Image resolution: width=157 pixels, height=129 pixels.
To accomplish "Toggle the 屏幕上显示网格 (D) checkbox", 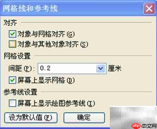I will [x=13, y=80].
